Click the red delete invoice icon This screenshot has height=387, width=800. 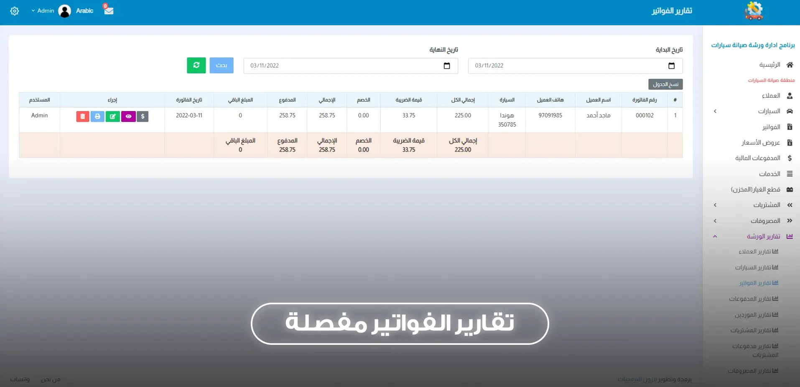(83, 116)
